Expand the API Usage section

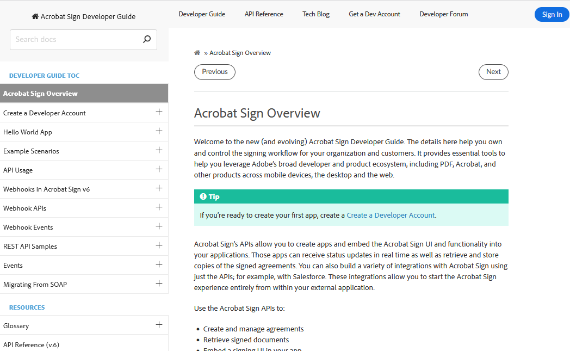[159, 170]
